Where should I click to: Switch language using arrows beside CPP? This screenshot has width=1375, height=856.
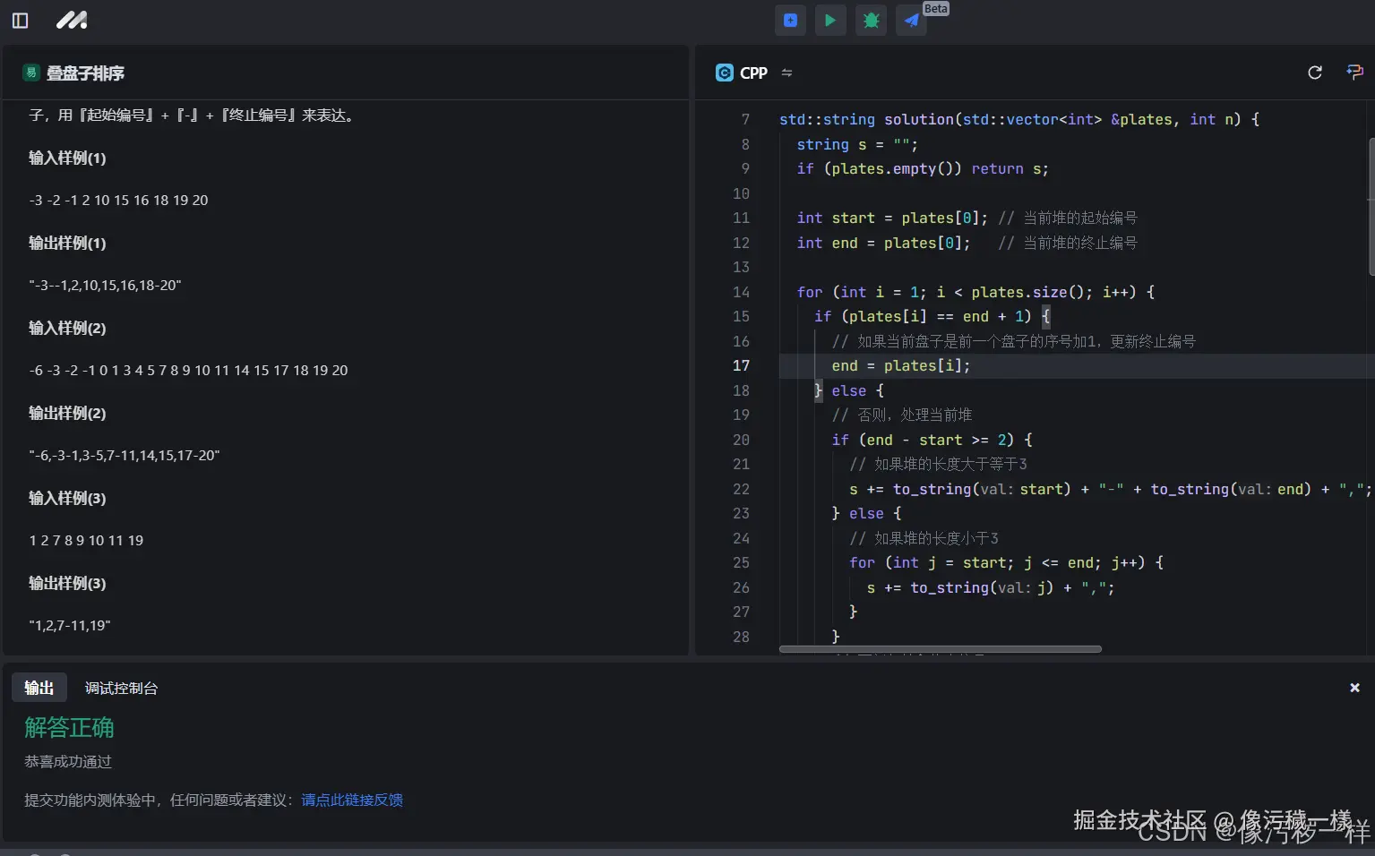(x=786, y=73)
